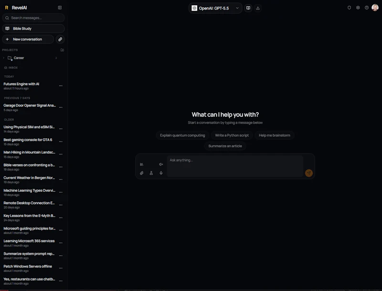Collapse the sidebar with the panel icon
382x291 pixels.
(60, 8)
